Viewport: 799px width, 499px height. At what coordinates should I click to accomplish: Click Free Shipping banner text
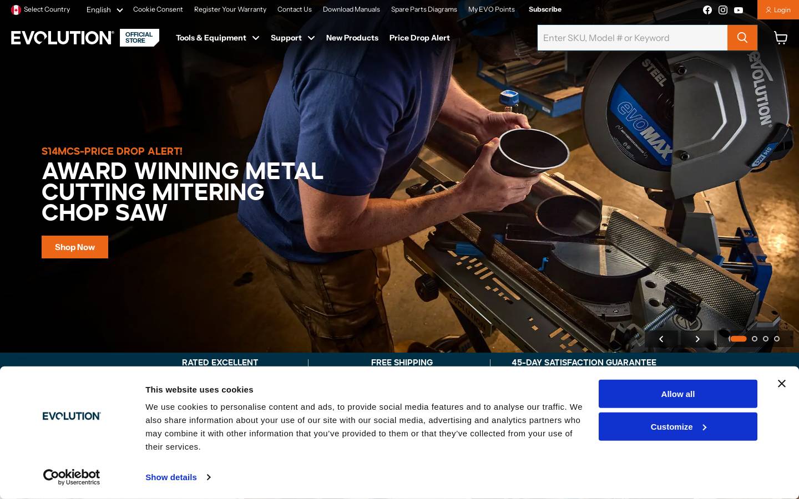click(402, 362)
